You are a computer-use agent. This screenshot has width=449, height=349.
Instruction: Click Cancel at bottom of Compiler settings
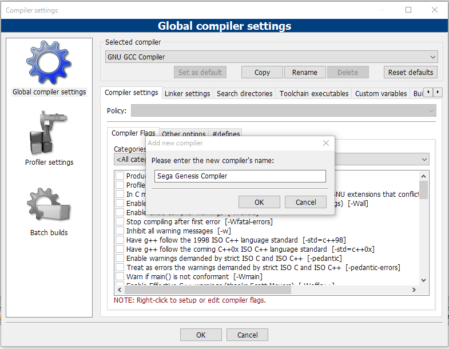point(247,335)
